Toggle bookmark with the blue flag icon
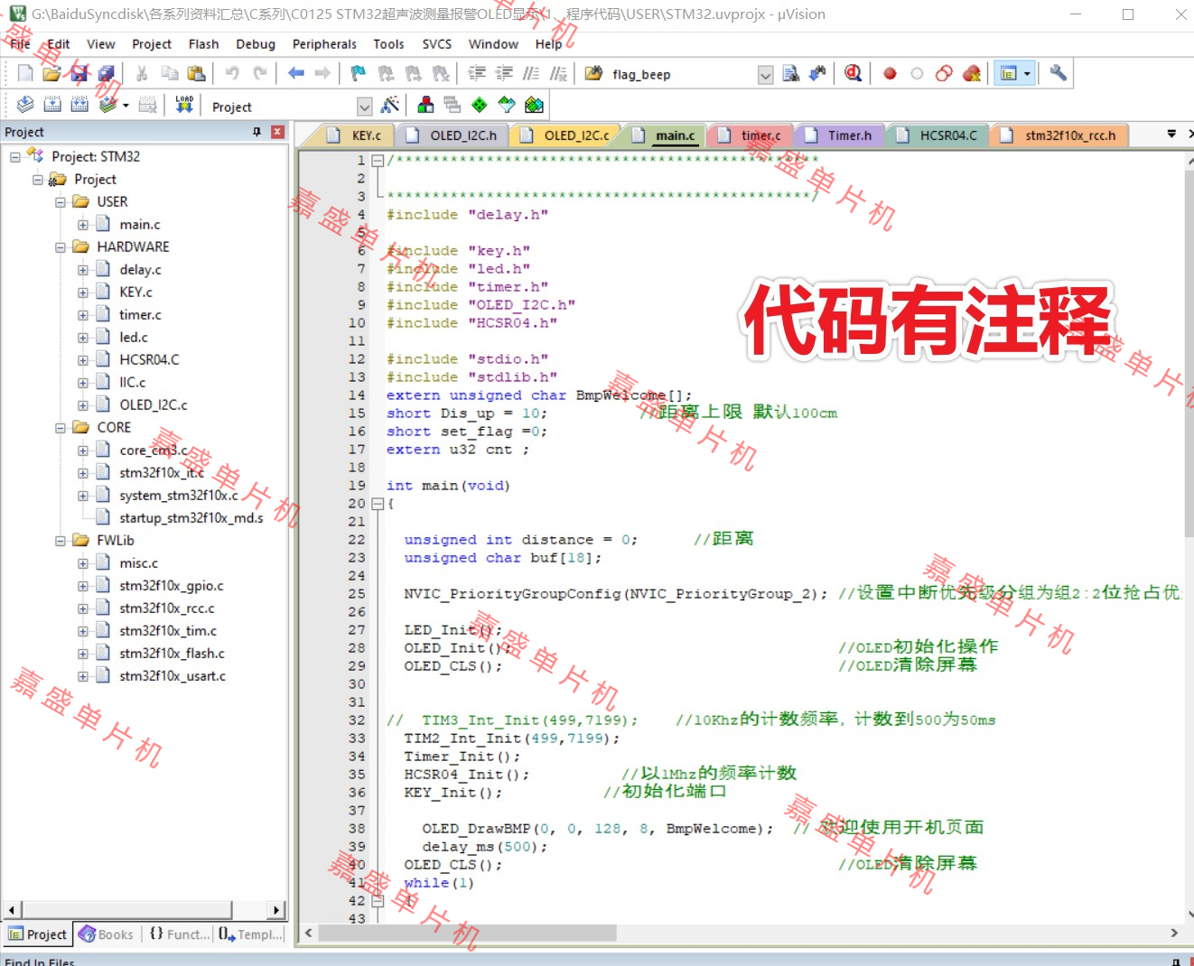Viewport: 1194px width, 966px height. click(359, 74)
